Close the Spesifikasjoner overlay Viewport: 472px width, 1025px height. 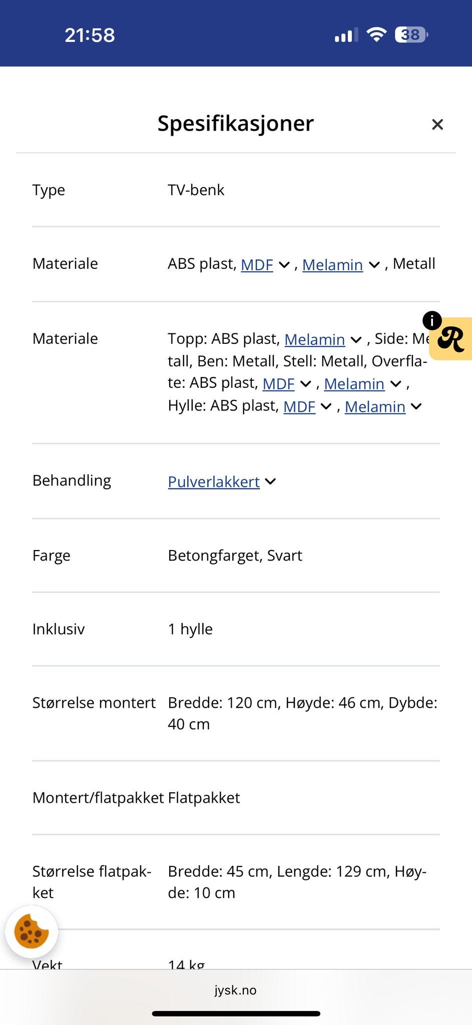(437, 124)
